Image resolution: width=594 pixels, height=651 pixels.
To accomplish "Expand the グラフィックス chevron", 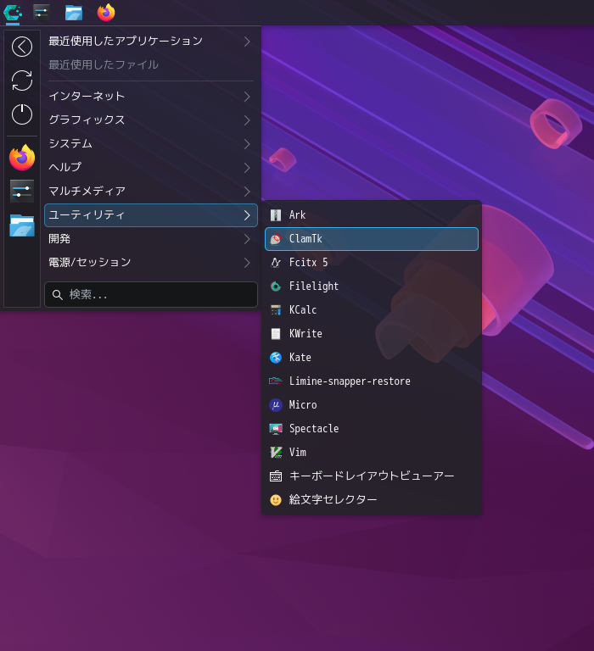I will pos(247,120).
